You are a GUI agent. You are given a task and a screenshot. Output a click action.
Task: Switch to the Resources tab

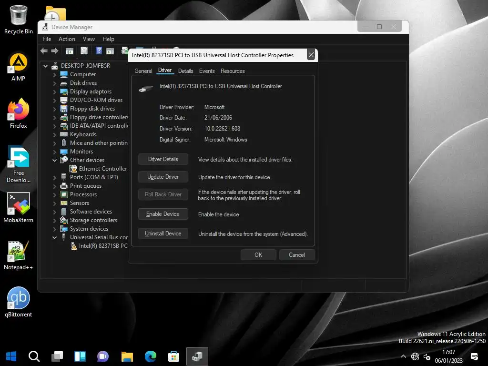click(233, 71)
